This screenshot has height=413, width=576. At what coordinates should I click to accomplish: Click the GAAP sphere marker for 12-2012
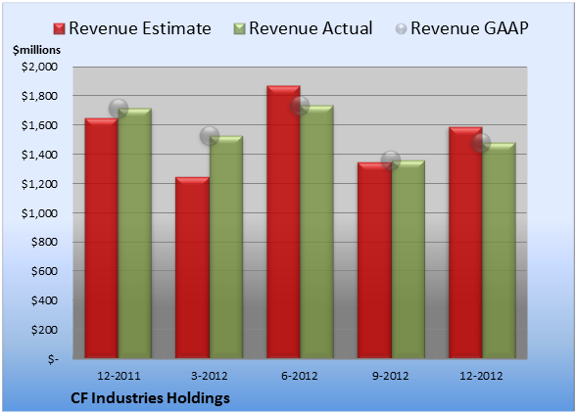481,143
